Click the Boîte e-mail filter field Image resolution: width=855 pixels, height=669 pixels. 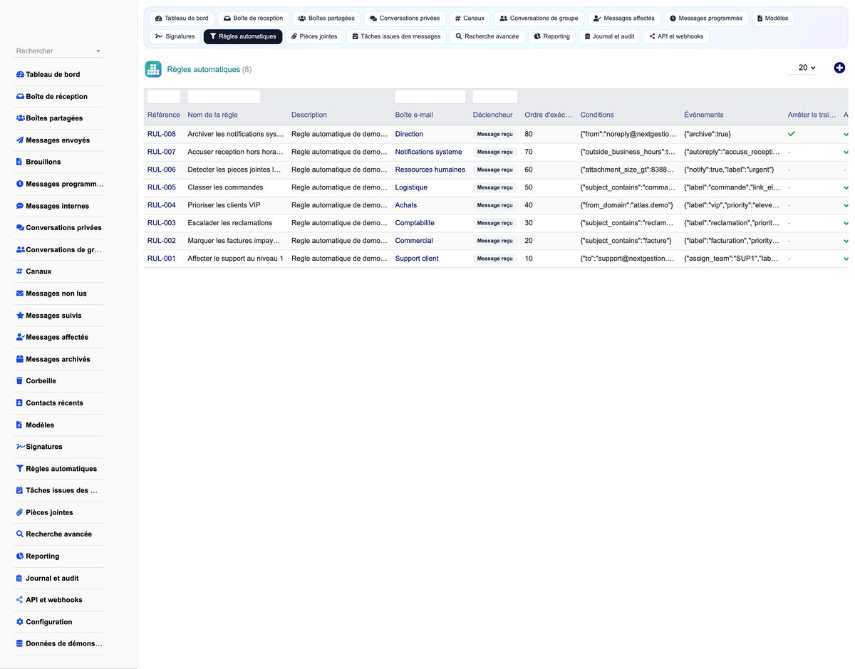[x=430, y=97]
